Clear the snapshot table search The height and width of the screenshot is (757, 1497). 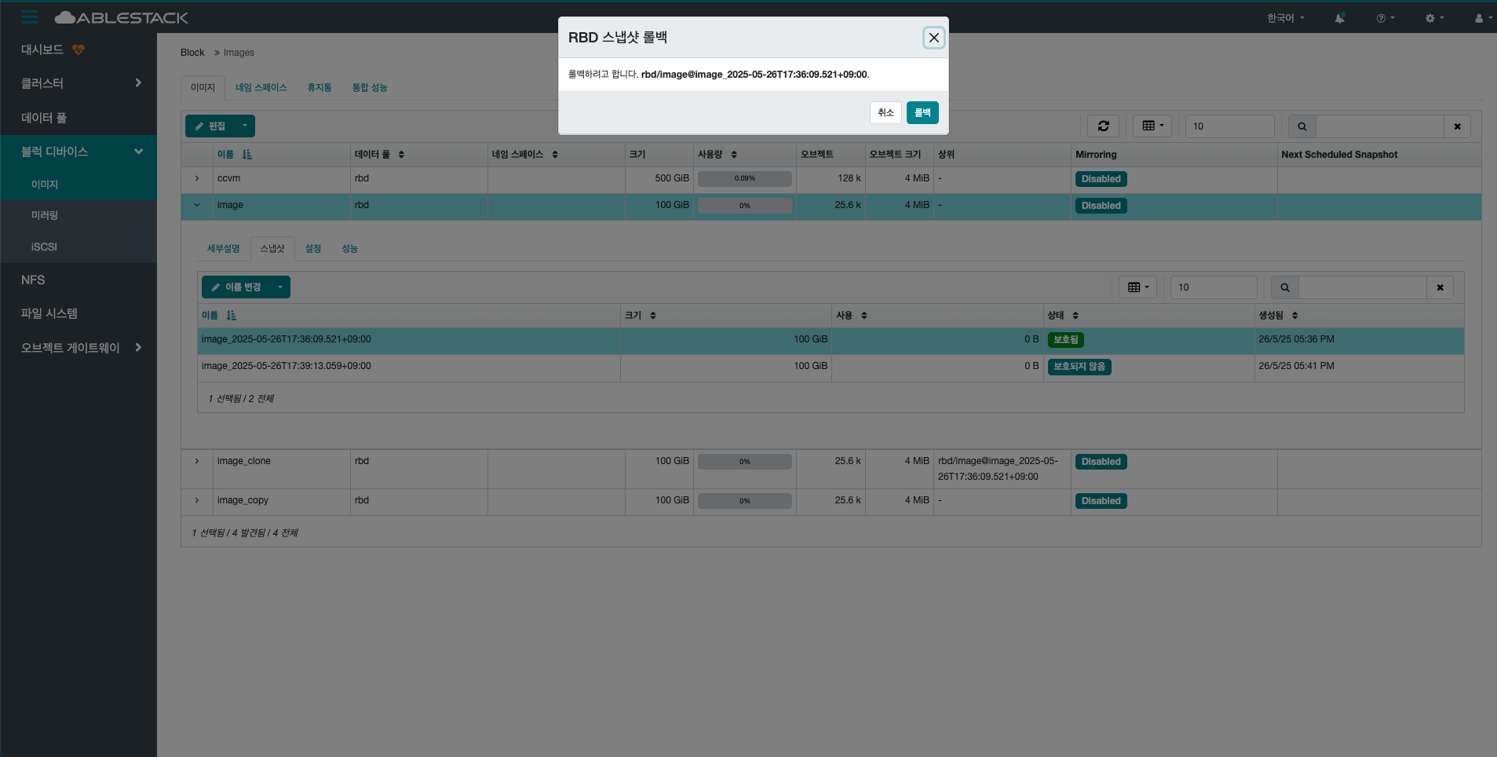tap(1440, 287)
